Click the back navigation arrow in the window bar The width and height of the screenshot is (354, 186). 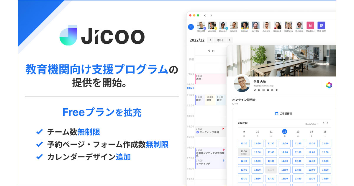pos(204,15)
